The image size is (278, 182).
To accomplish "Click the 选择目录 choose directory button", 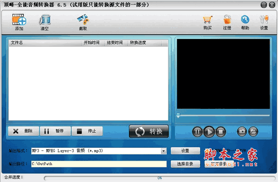I will tap(185, 164).
